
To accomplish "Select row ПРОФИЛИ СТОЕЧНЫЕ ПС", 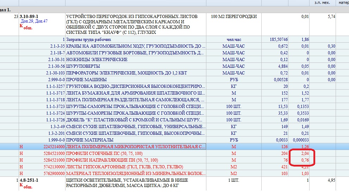I will (175, 153).
